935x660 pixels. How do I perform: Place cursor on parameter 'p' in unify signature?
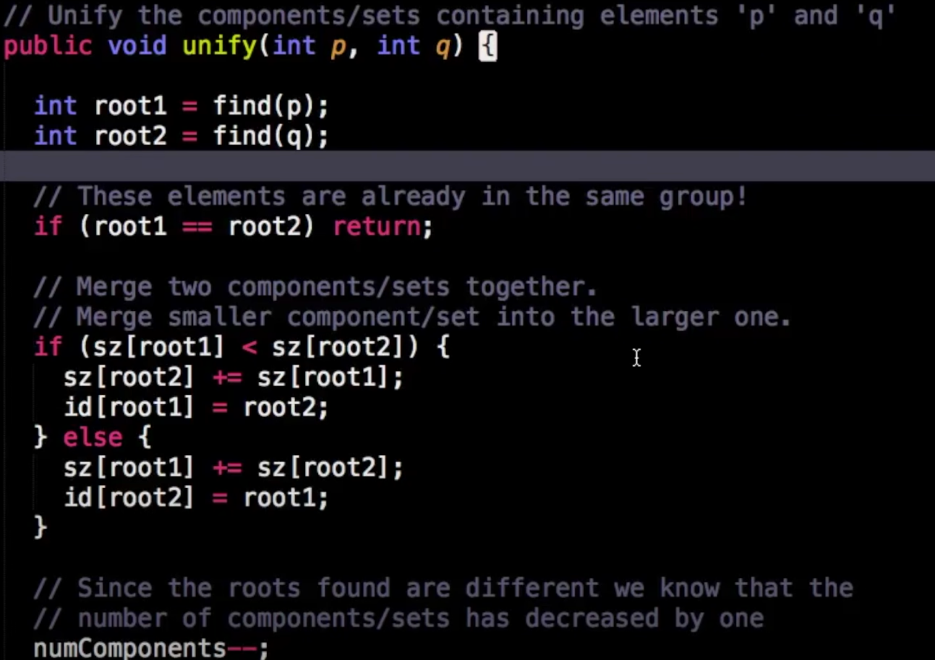click(x=338, y=46)
